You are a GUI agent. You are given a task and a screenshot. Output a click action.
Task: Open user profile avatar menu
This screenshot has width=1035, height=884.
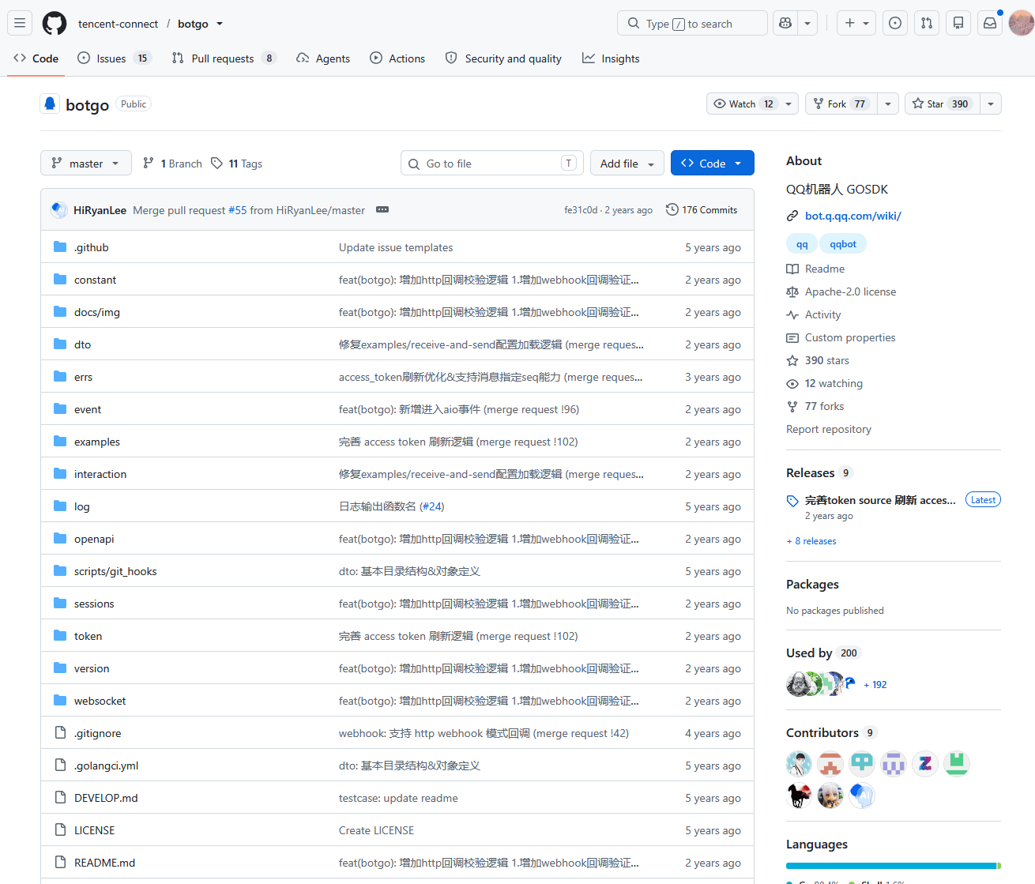pos(1022,23)
